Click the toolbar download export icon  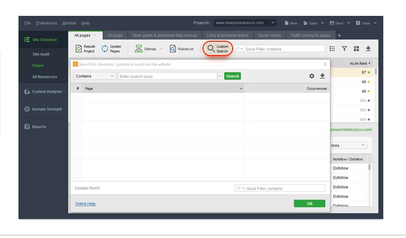tap(368, 49)
